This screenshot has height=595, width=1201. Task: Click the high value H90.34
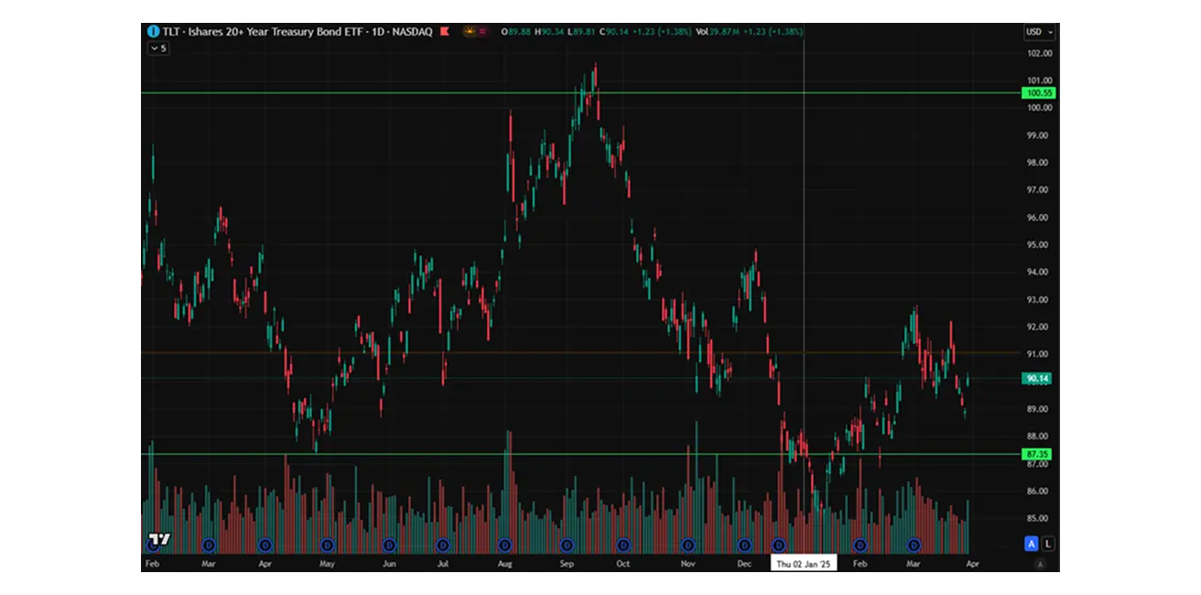(x=549, y=32)
